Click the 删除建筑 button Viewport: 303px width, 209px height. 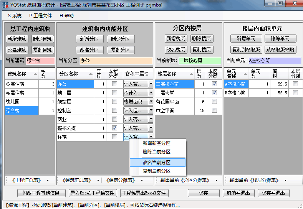click(x=43, y=39)
